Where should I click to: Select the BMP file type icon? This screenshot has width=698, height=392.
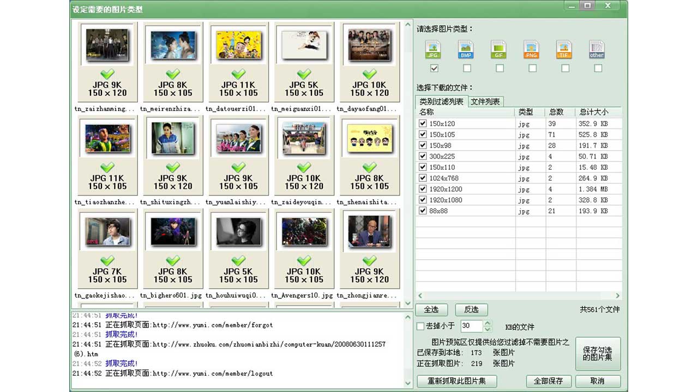(466, 49)
